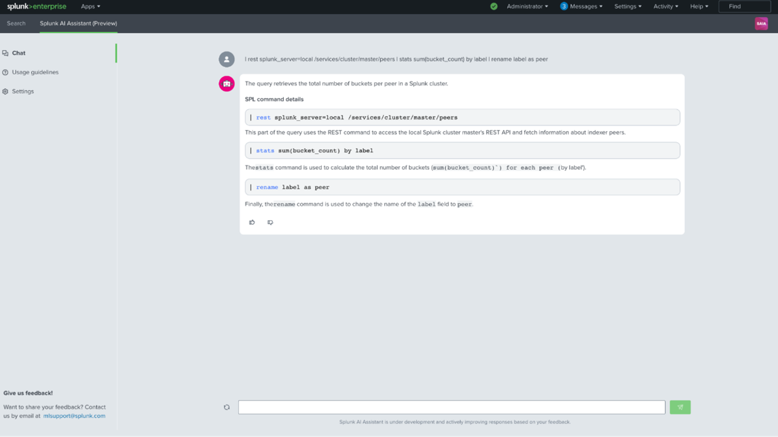Click the chat message input field
The image size is (778, 437).
(451, 408)
